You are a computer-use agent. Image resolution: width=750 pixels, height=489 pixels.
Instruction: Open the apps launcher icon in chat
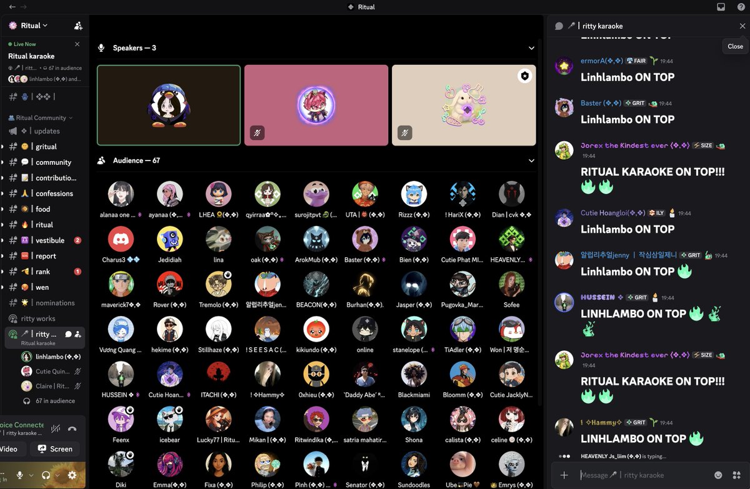[x=736, y=475]
